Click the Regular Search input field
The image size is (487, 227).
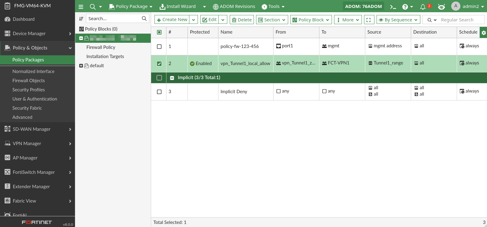pos(461,20)
